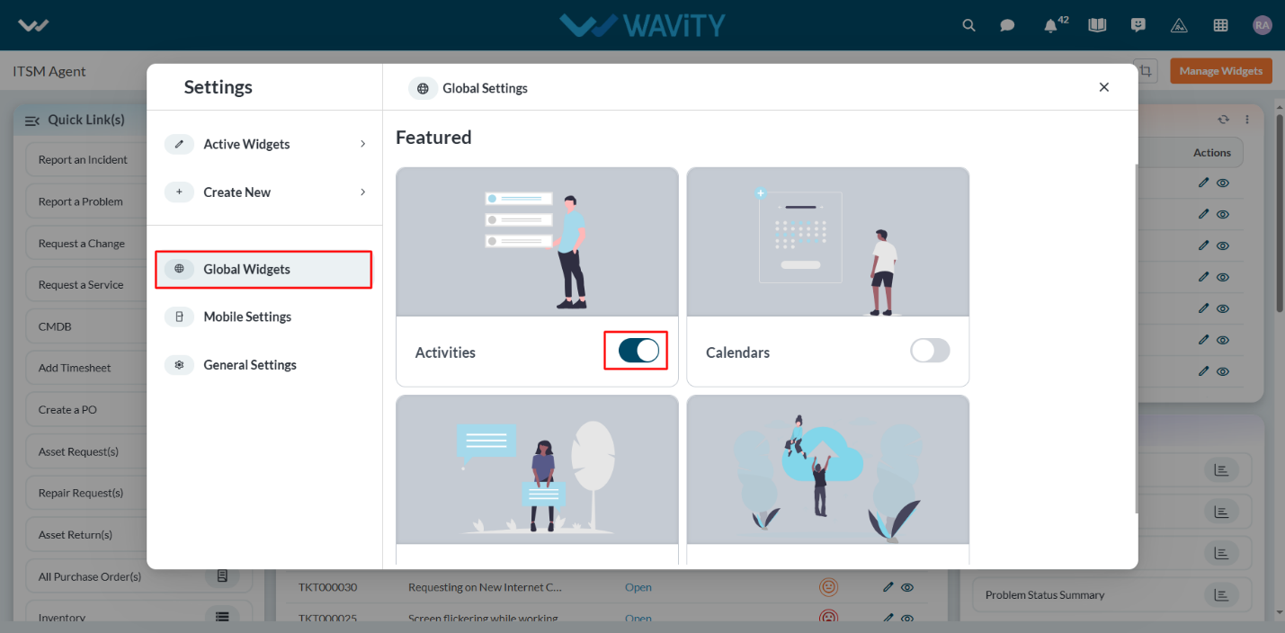Open General Settings menu item
The height and width of the screenshot is (633, 1285).
(263, 365)
